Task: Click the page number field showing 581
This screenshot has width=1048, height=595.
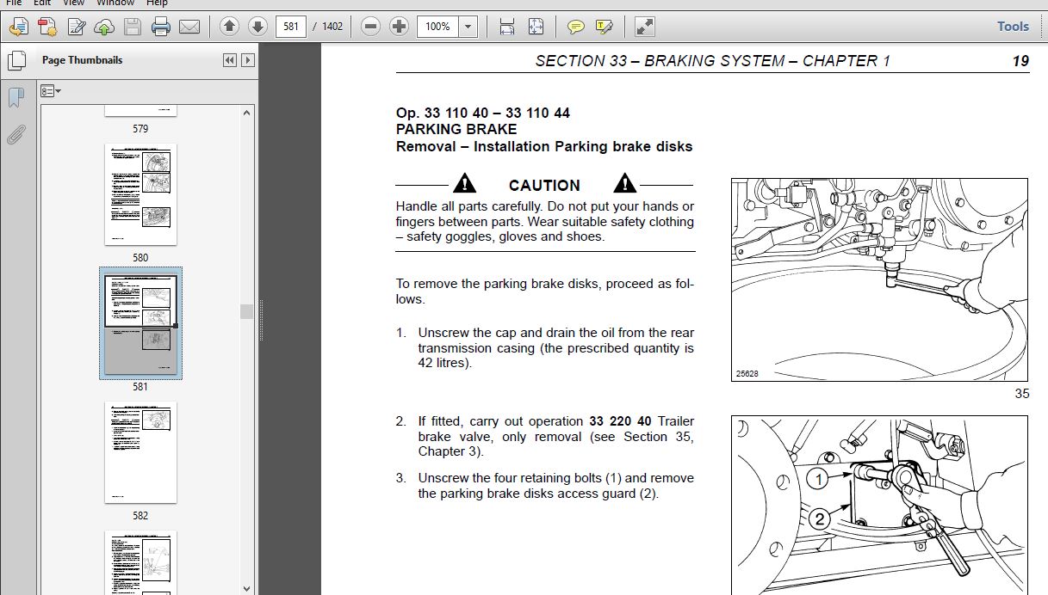Action: pos(291,27)
